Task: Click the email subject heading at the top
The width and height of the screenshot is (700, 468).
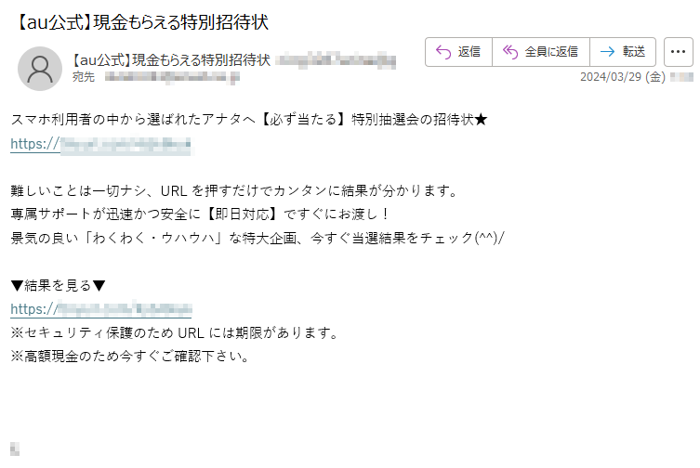Action: click(x=142, y=22)
